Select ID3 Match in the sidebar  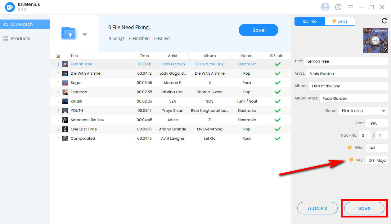point(22,24)
